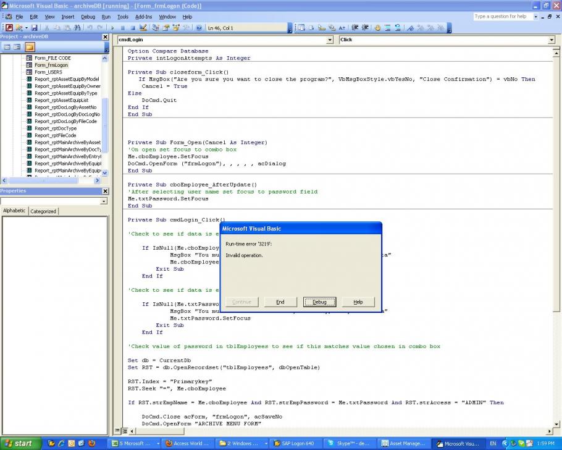Click the Break (pause) toolbar icon

[123, 28]
